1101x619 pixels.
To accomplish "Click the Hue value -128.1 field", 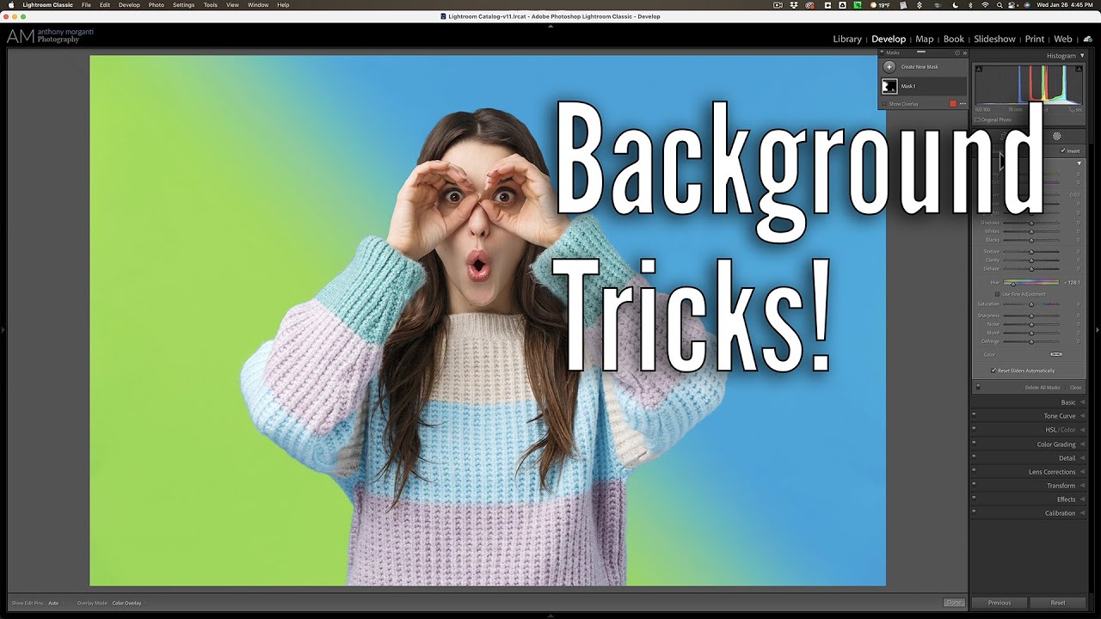I will pyautogui.click(x=1072, y=282).
